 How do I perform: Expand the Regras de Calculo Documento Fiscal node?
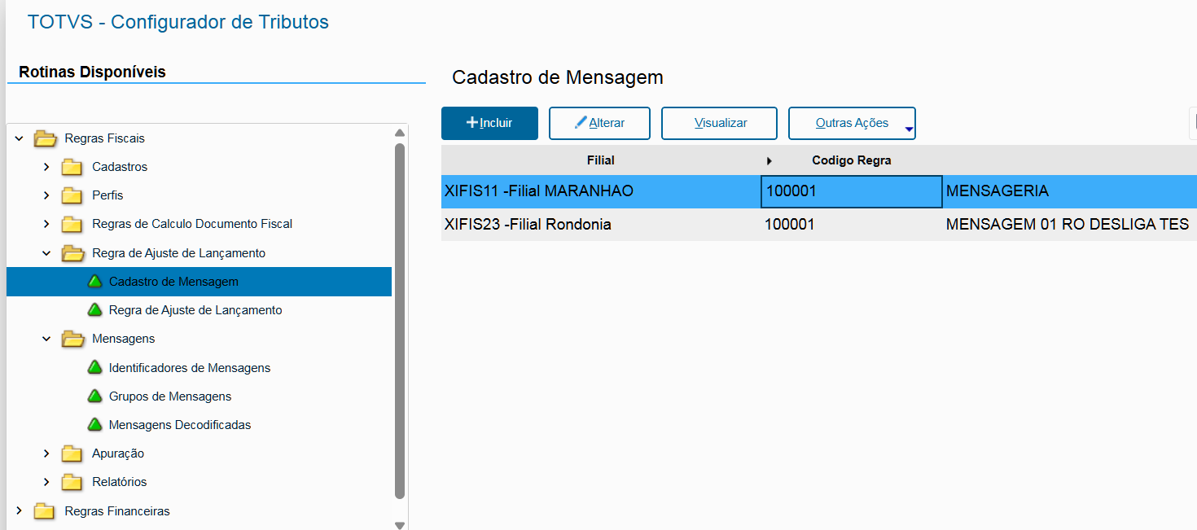click(x=46, y=224)
